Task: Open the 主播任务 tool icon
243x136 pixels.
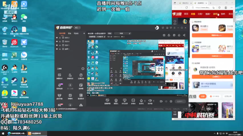Action: point(81,76)
